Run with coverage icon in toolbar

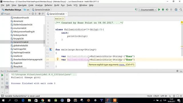[x=167, y=10]
